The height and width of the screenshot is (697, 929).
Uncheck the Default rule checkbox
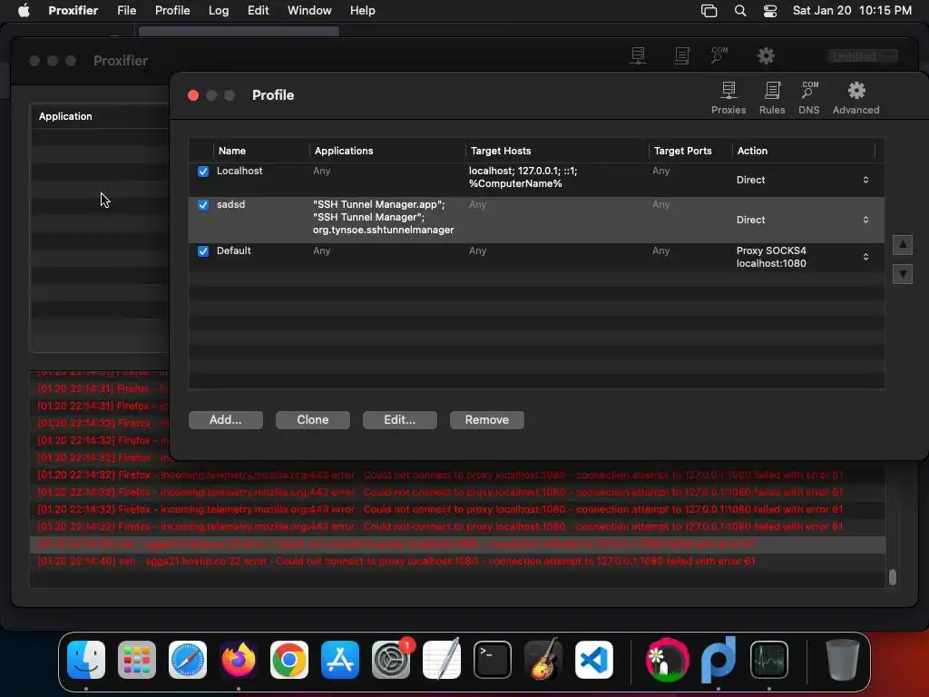(x=203, y=251)
